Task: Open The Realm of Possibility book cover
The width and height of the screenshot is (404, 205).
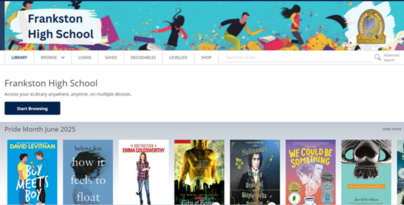Action: 366,172
